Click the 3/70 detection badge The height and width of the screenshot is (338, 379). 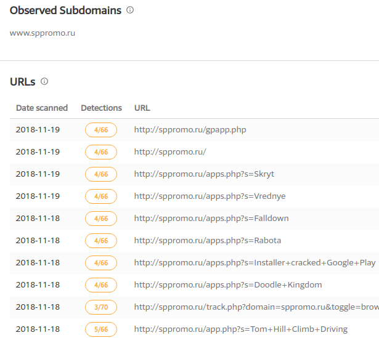tap(101, 307)
